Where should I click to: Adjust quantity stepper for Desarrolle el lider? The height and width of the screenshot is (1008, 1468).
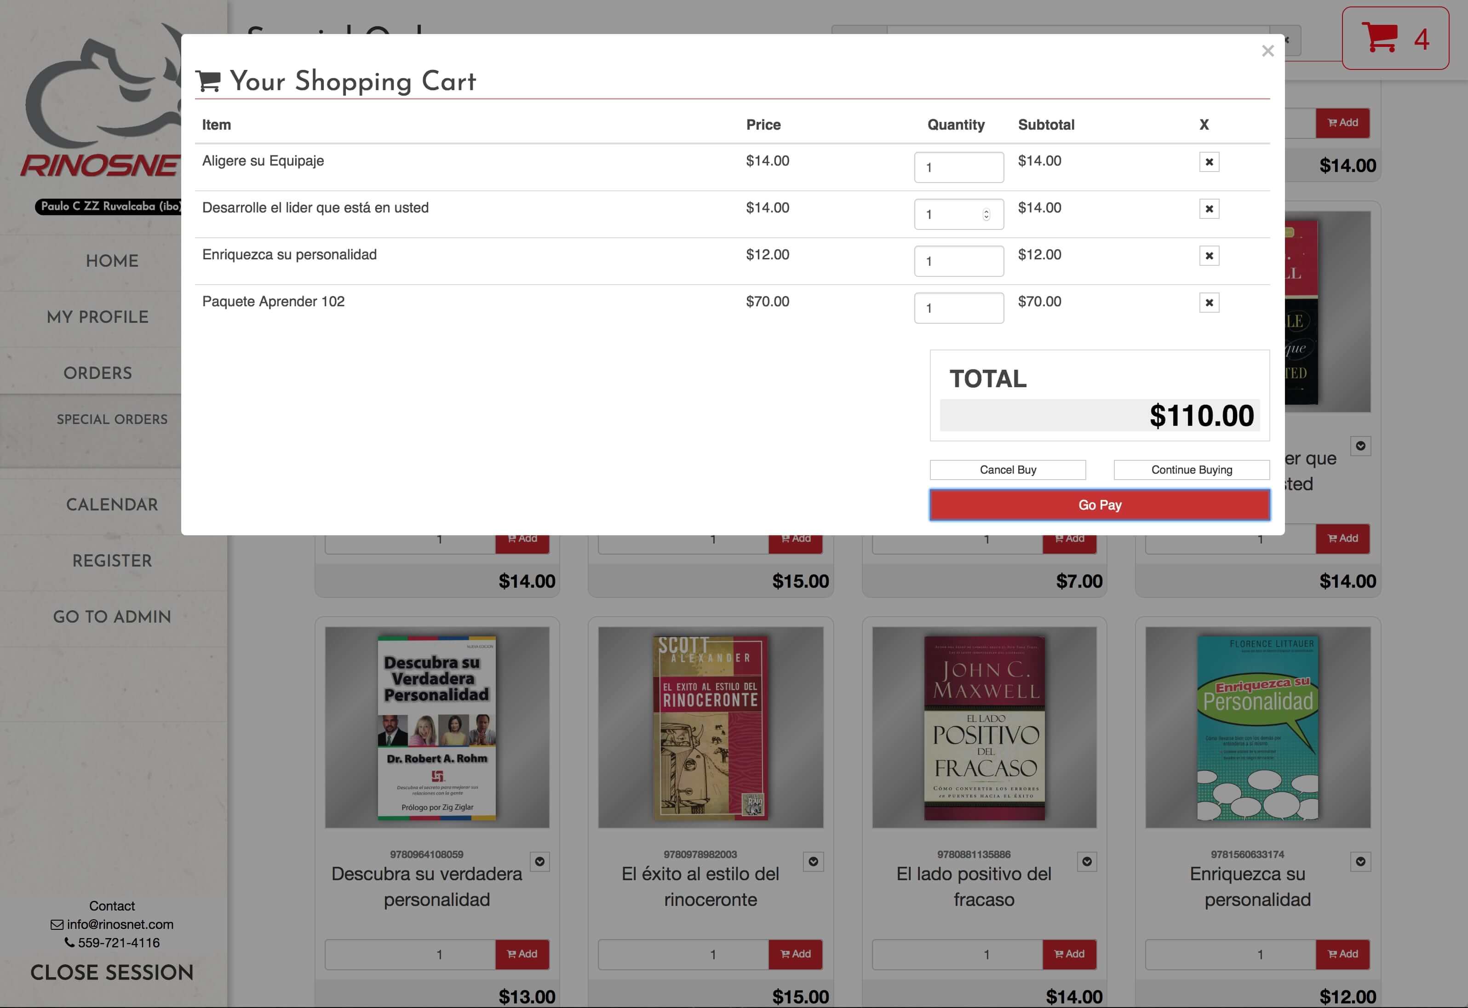(986, 215)
